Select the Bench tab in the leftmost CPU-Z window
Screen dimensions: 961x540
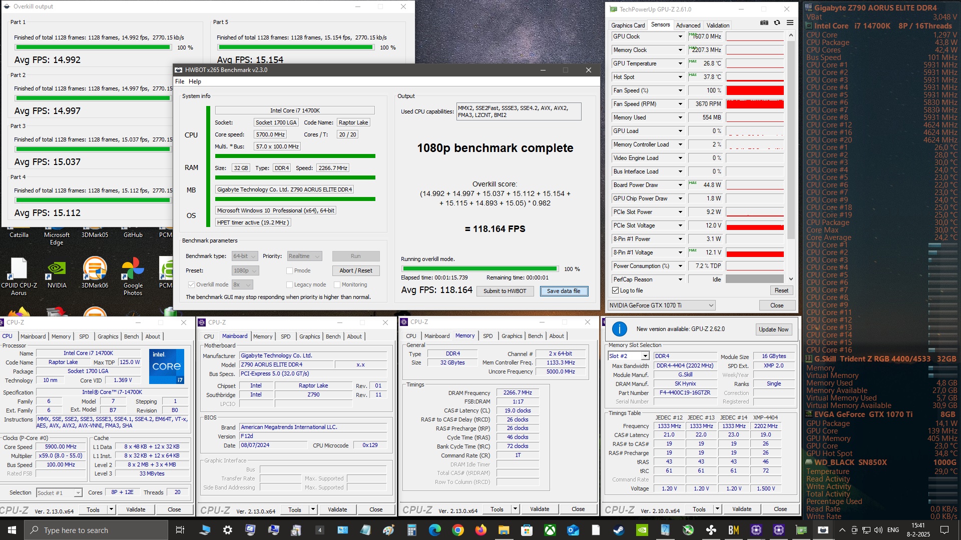pyautogui.click(x=132, y=336)
